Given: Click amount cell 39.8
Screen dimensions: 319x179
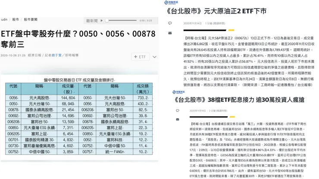Looking at the screenshot, I should click(x=143, y=116).
